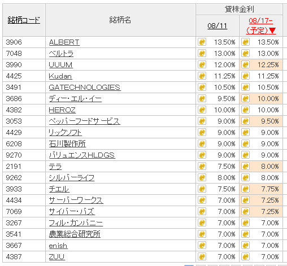Click the 08/11 coin icon for ALBERT
Image resolution: width=287 pixels, height=266 pixels.
point(202,42)
